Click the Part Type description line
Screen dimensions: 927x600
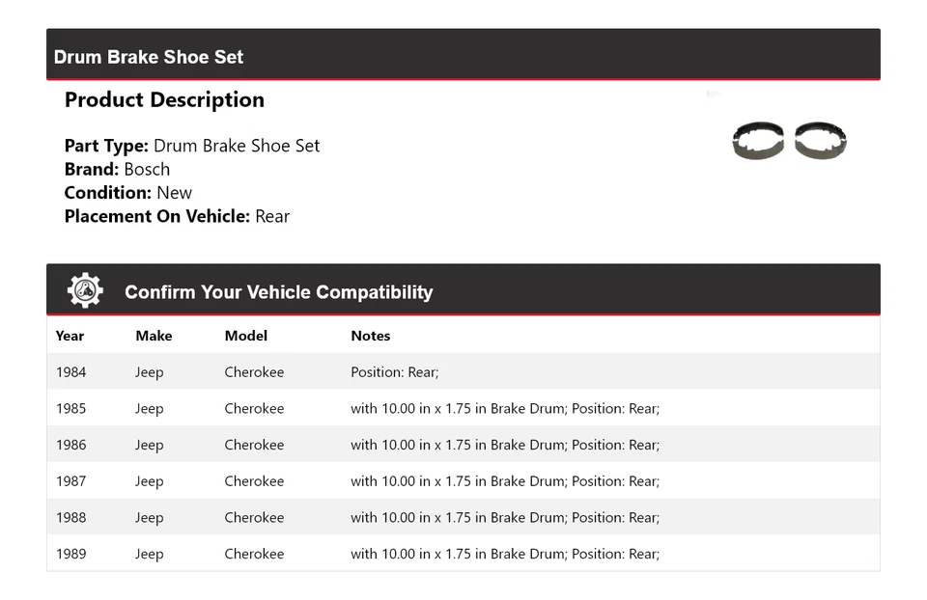(x=192, y=146)
